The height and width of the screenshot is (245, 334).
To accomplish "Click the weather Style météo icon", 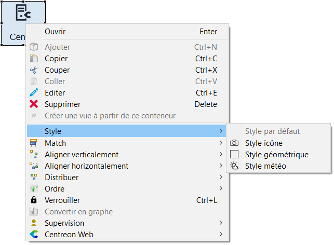I will pyautogui.click(x=234, y=166).
